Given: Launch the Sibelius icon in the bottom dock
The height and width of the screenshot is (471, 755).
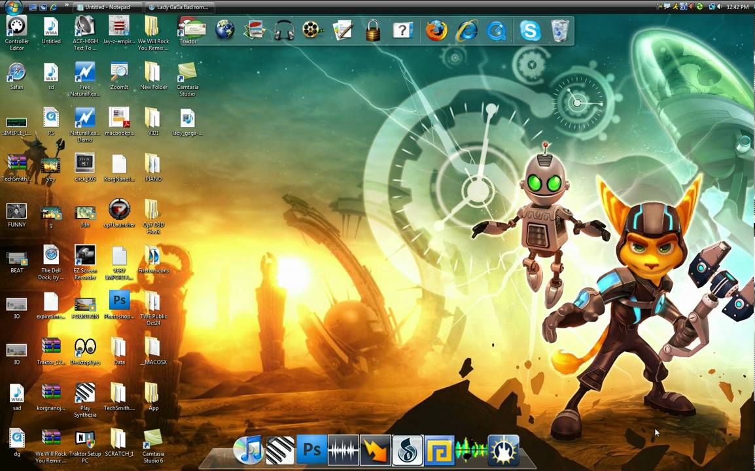Looking at the screenshot, I should (408, 450).
